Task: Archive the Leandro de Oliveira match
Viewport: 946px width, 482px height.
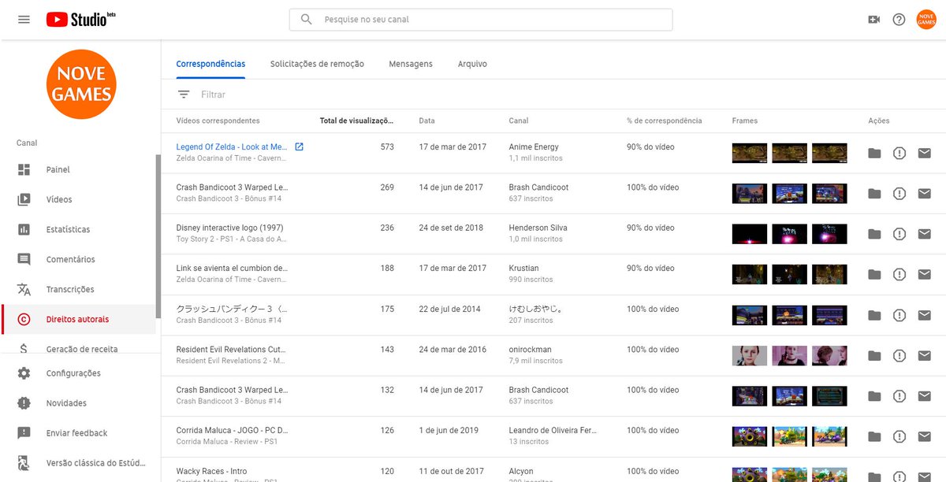Action: (x=874, y=436)
